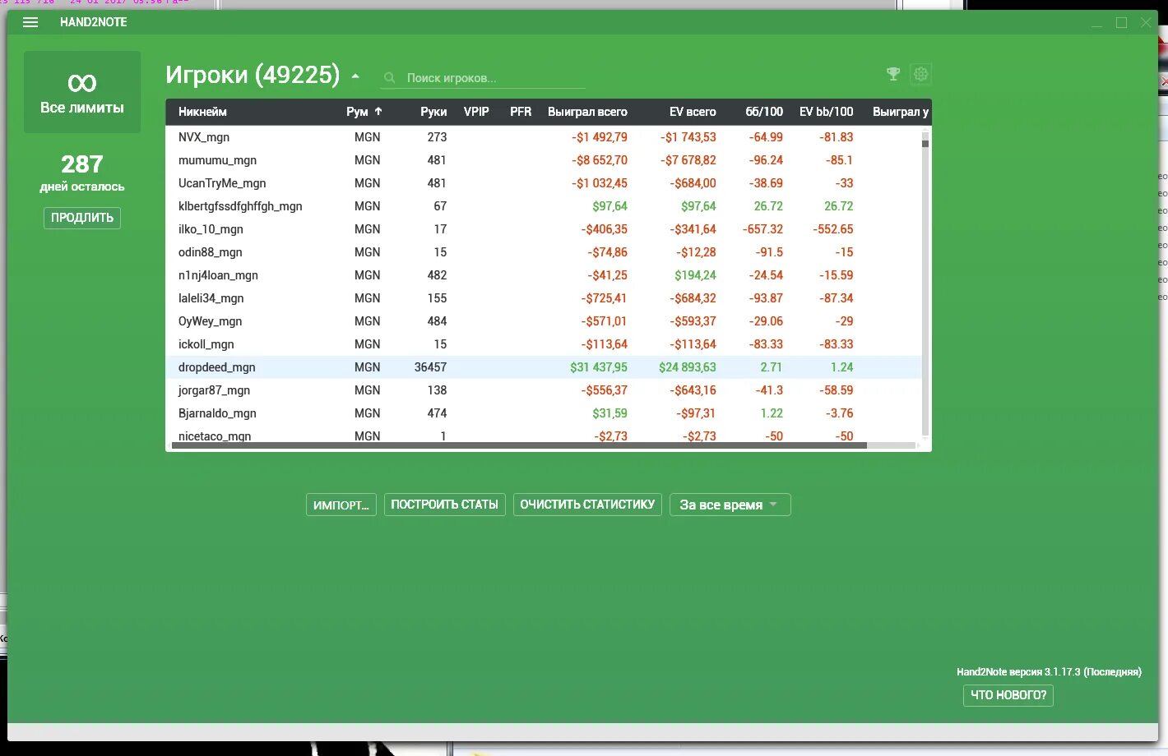Image resolution: width=1168 pixels, height=756 pixels.
Task: Click the -$8 652,70 winnings cell
Action: click(600, 160)
